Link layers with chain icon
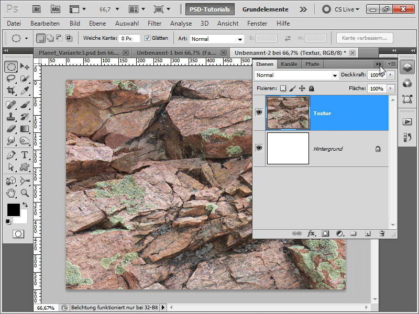Screen dimensions: 419x314 [x=296, y=233]
